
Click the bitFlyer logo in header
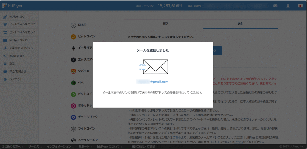tap(12, 6)
